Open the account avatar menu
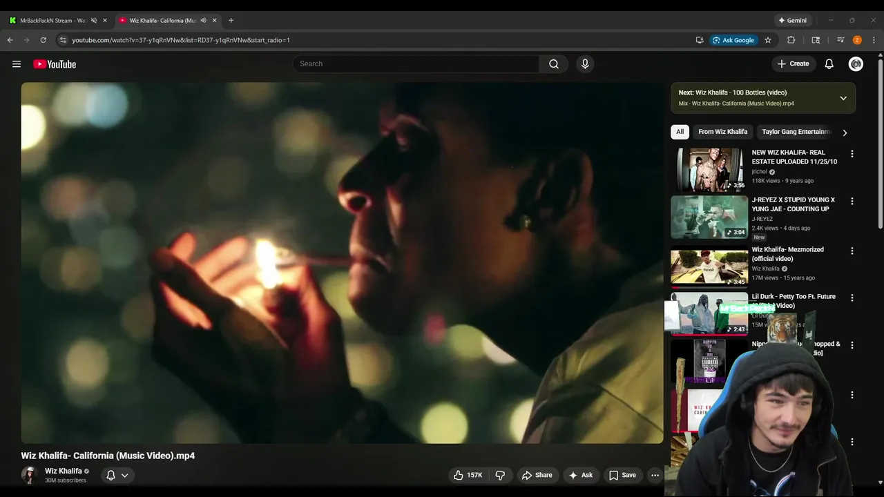 point(856,64)
